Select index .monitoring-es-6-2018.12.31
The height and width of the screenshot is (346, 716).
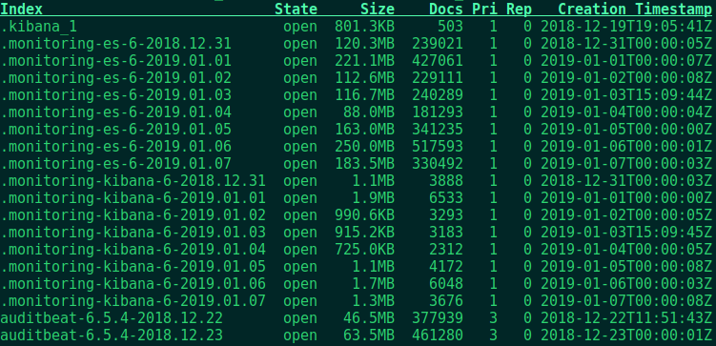coord(116,44)
